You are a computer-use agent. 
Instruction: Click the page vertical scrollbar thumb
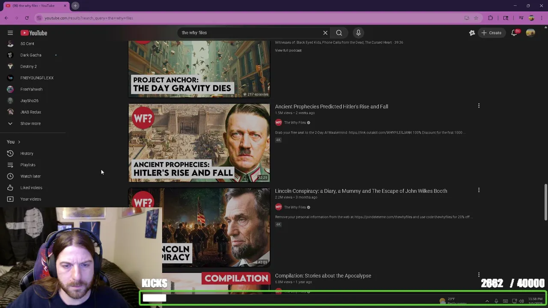click(x=545, y=203)
